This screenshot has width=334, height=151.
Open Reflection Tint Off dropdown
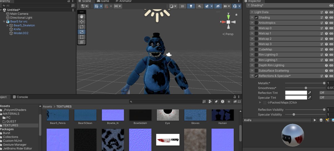[326, 93]
